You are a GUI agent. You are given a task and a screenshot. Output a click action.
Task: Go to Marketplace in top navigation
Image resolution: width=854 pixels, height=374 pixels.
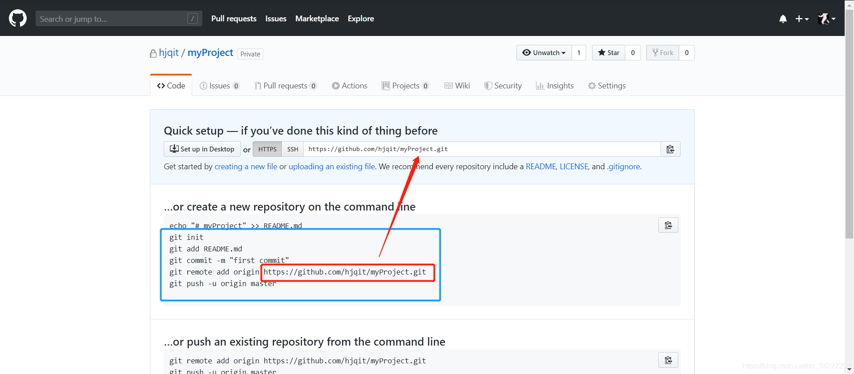click(317, 19)
